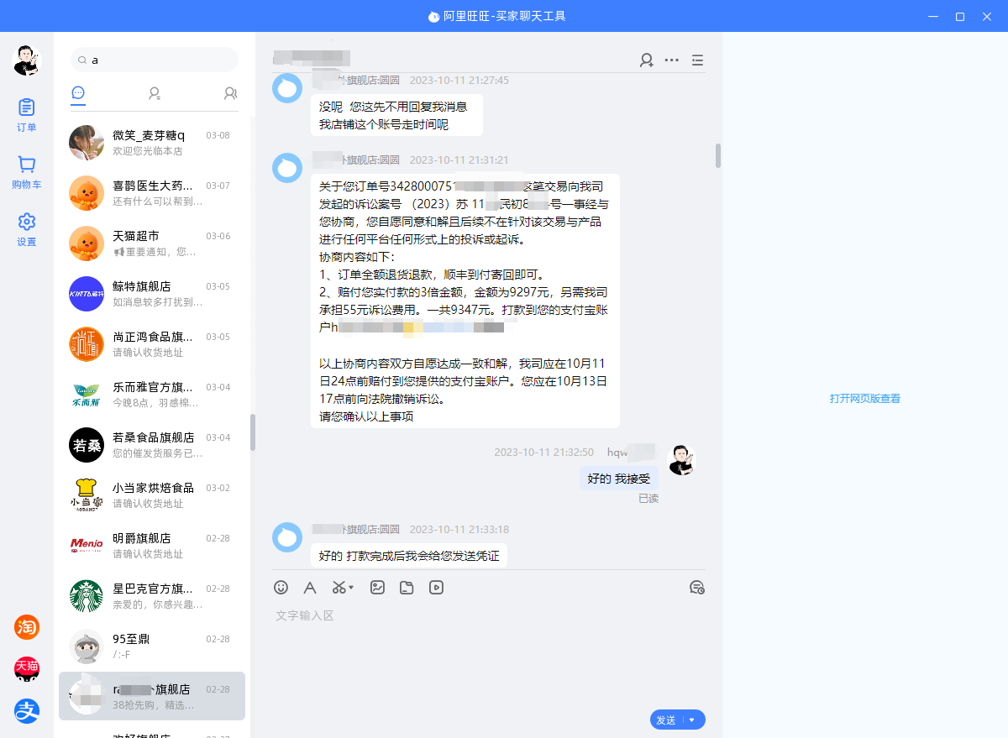Click seller avatar at 21:33:18 message

[287, 537]
